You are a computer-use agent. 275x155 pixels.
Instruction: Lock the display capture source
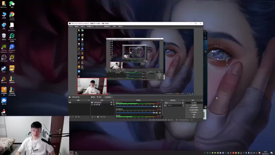[114, 104]
